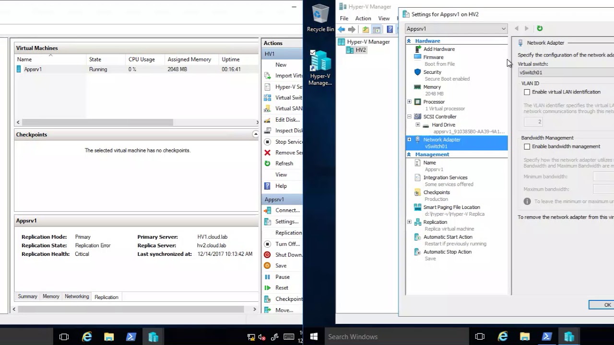Click the Hyper-V Manager desktop shortcut
The width and height of the screenshot is (614, 345).
pyautogui.click(x=320, y=68)
